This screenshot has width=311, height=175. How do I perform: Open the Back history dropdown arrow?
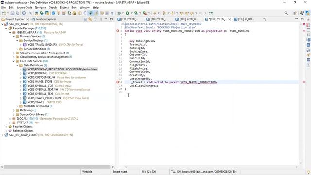pos(196,13)
